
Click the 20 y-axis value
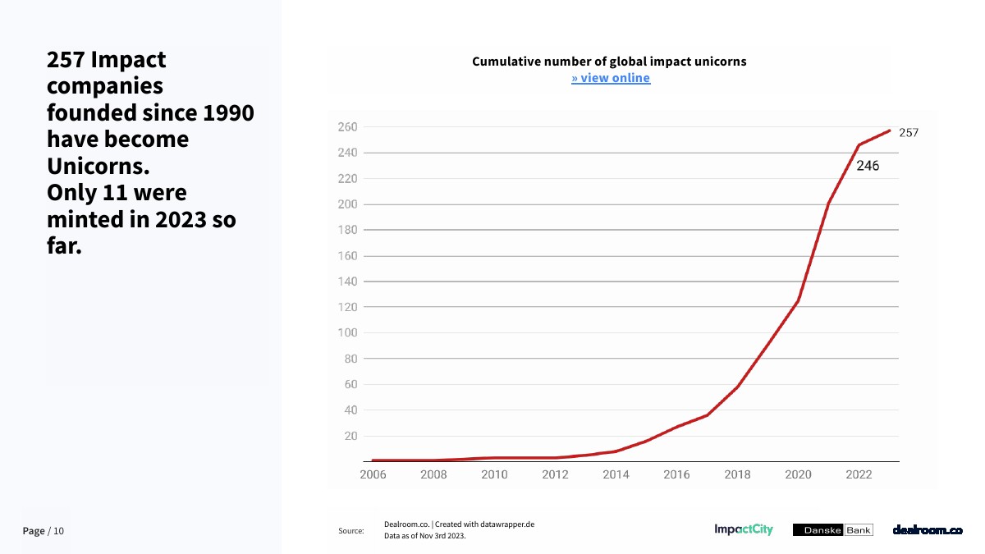(x=350, y=436)
